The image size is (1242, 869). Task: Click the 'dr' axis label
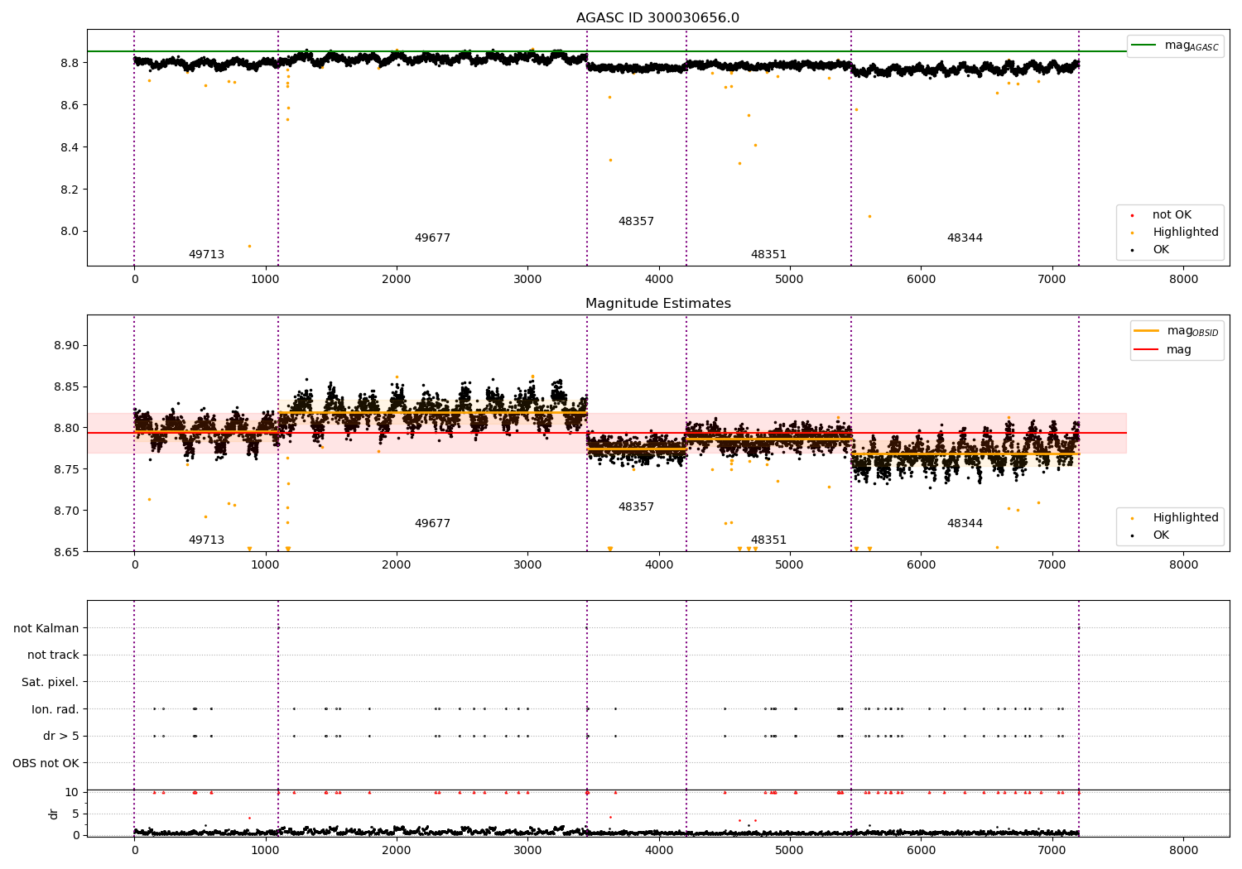[x=54, y=814]
